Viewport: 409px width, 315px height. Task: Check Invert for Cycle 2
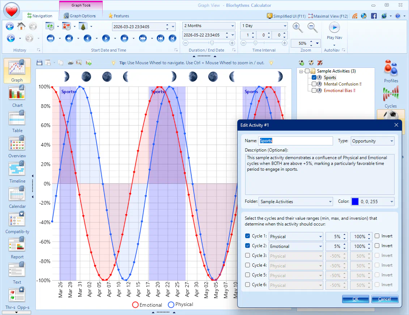pyautogui.click(x=377, y=246)
